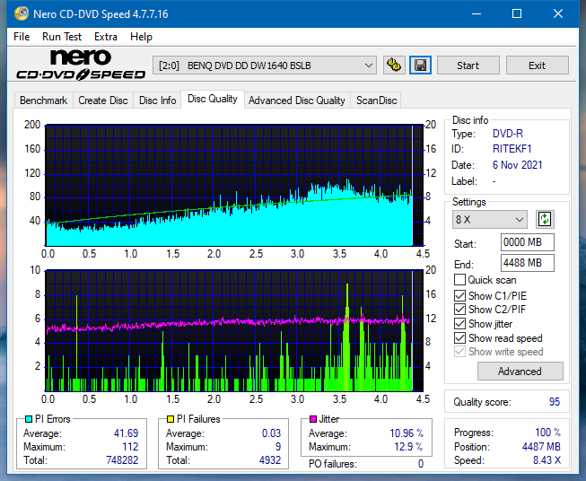586x481 pixels.
Task: Open the Extra menu
Action: click(106, 37)
